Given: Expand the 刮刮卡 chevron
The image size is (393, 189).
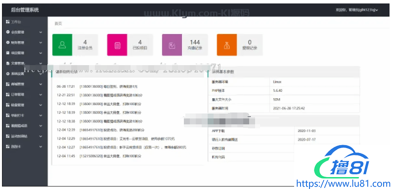Looking at the screenshot, I should pos(41,147).
